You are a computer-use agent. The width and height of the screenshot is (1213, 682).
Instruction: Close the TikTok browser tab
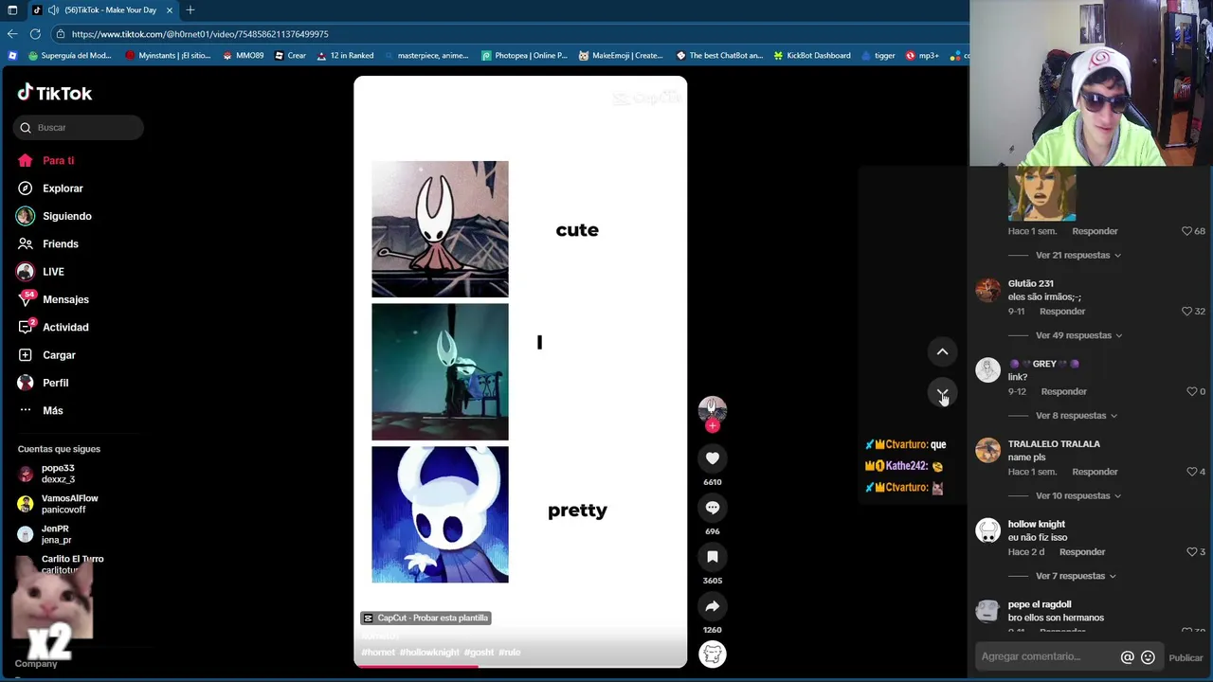point(170,10)
